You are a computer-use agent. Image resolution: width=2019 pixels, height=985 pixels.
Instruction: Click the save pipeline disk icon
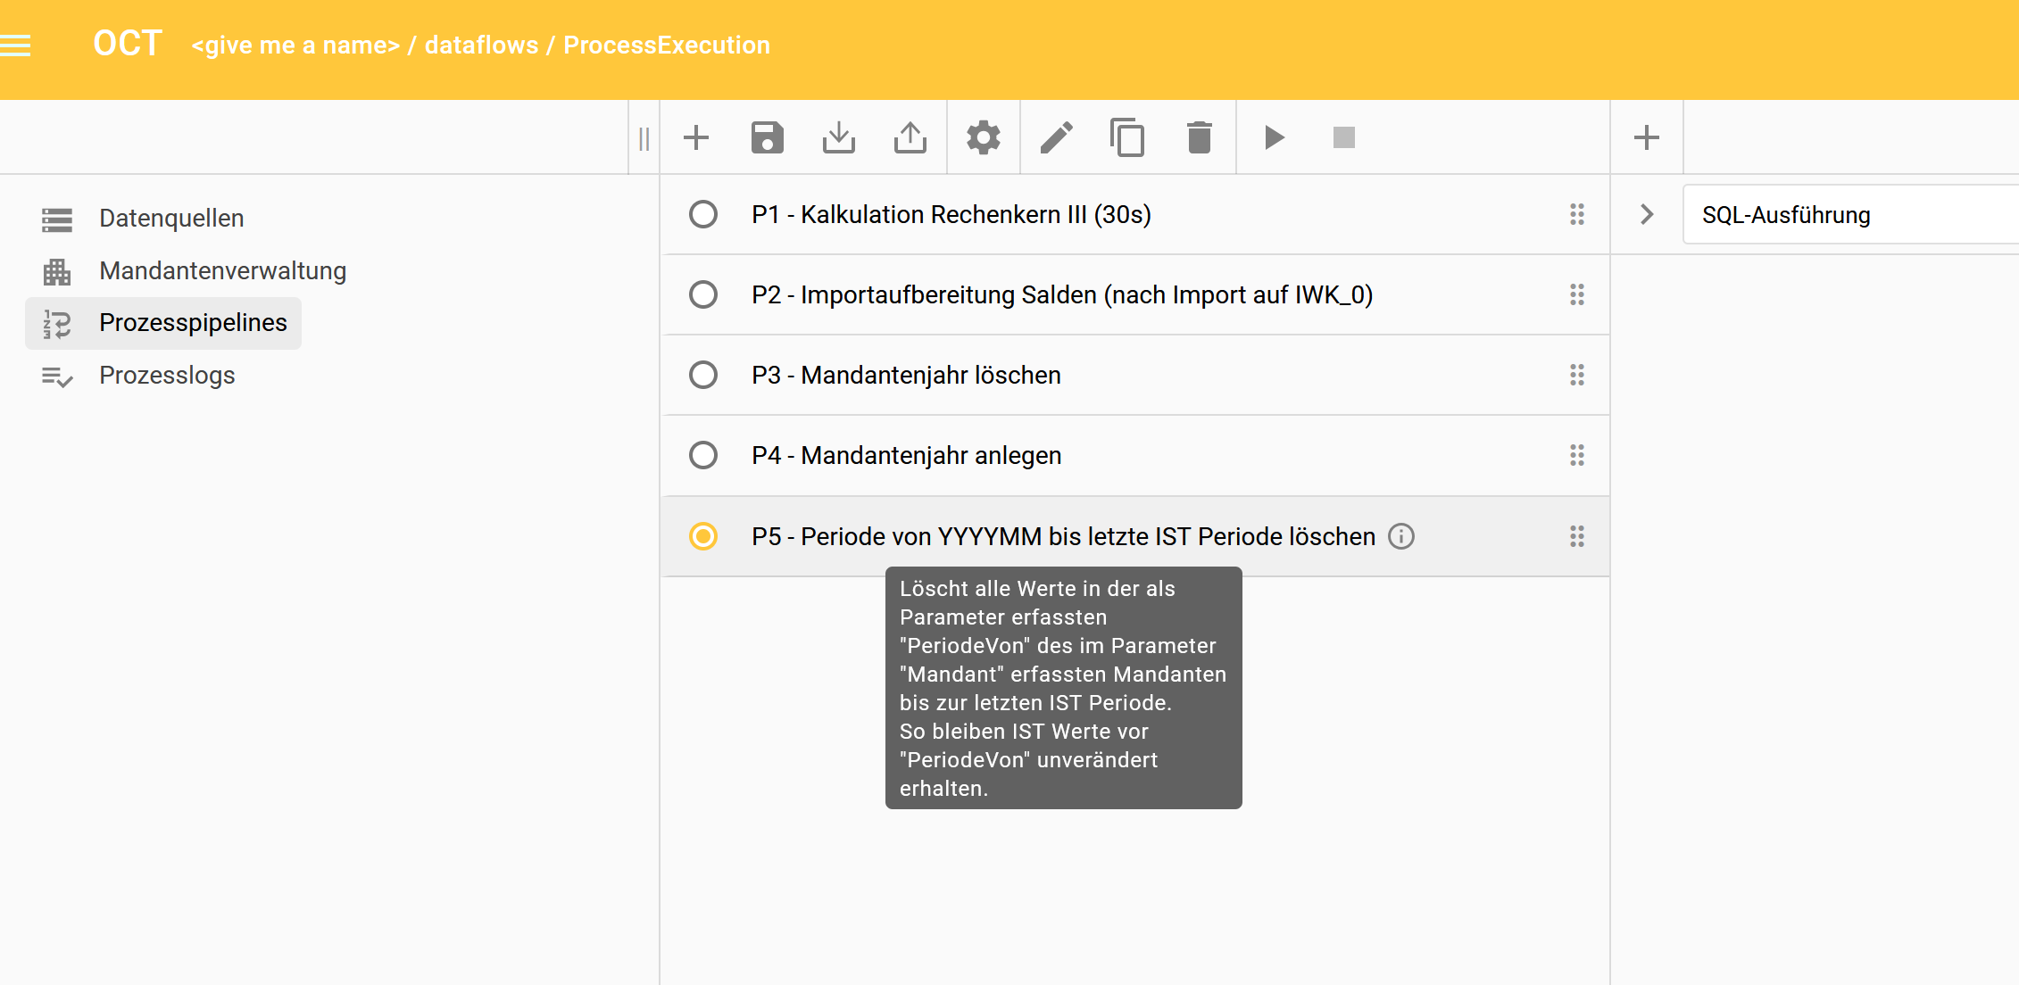click(x=767, y=138)
